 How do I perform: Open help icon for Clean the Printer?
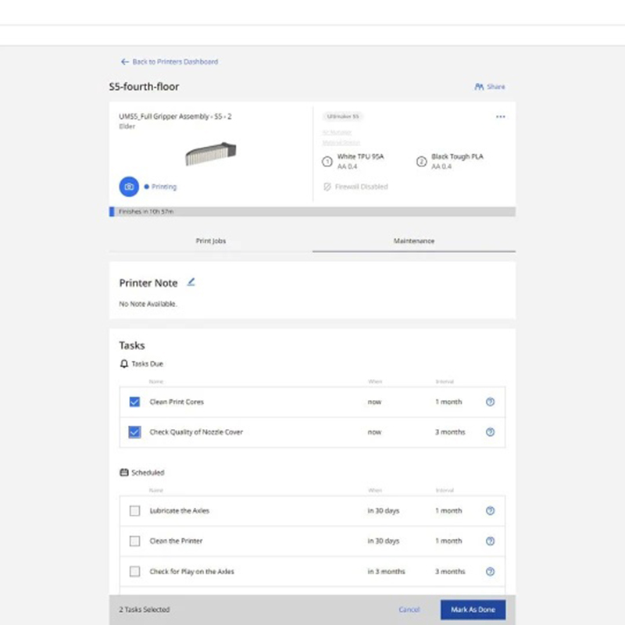[x=490, y=541]
